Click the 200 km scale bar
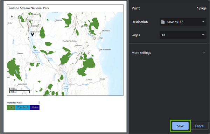Screen dimensions: 210x134 pyautogui.click(x=16, y=89)
